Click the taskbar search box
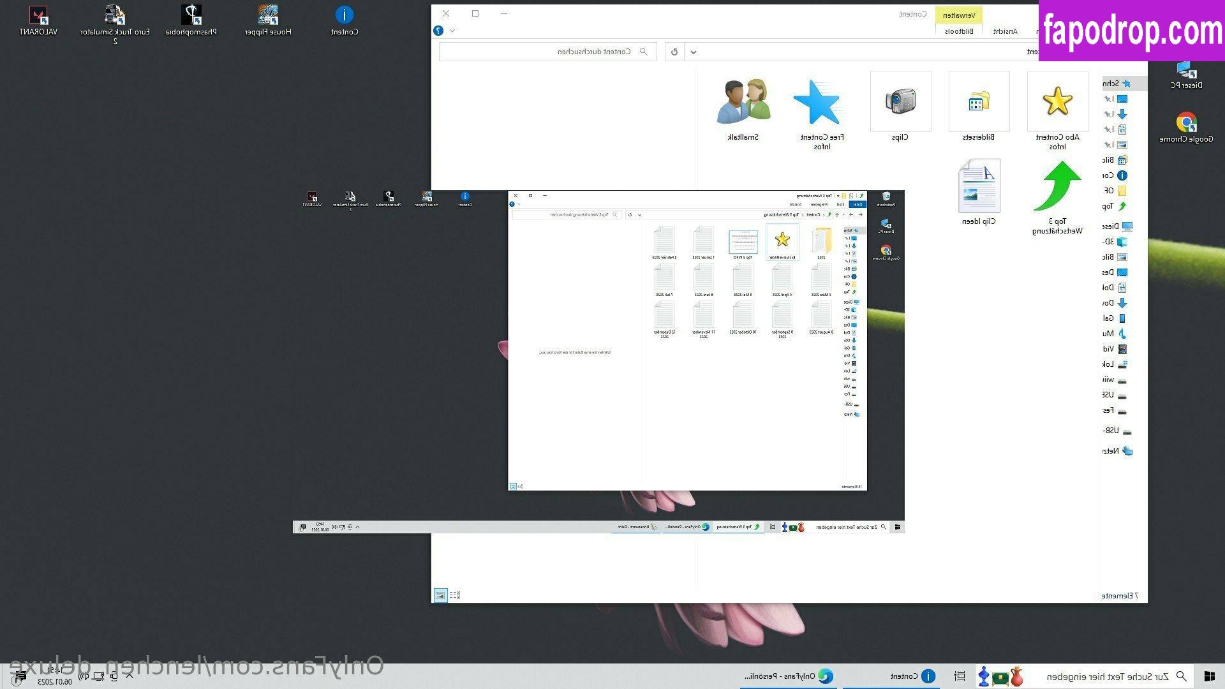This screenshot has width=1225, height=689. 1085,676
